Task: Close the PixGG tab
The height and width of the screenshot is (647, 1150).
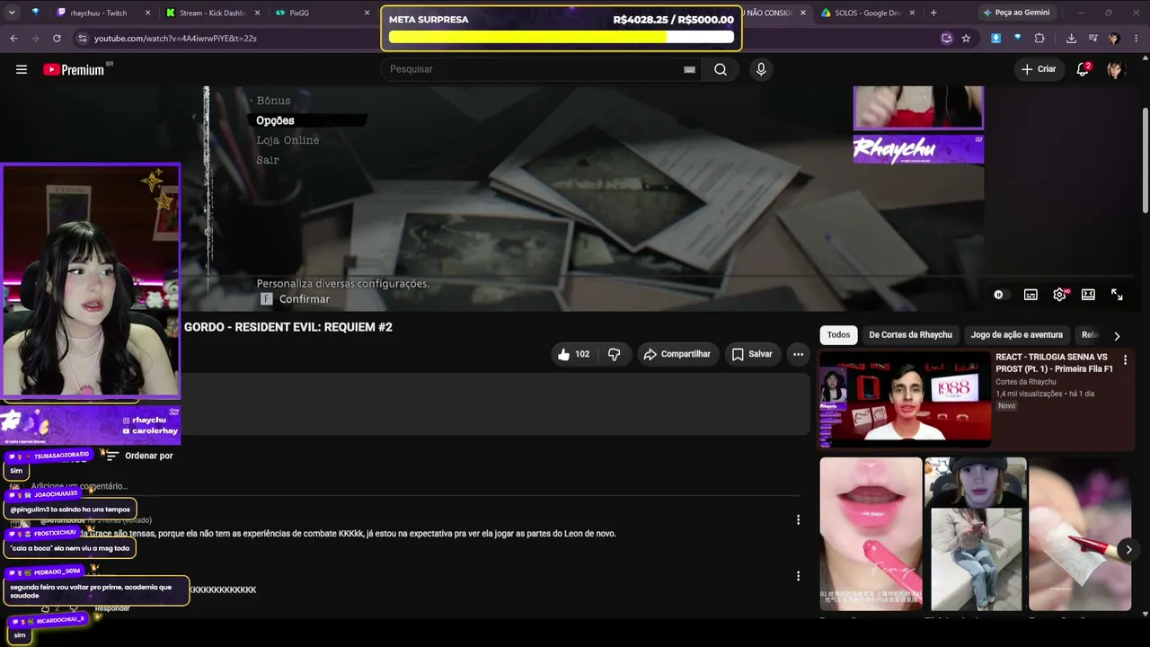Action: coord(367,13)
